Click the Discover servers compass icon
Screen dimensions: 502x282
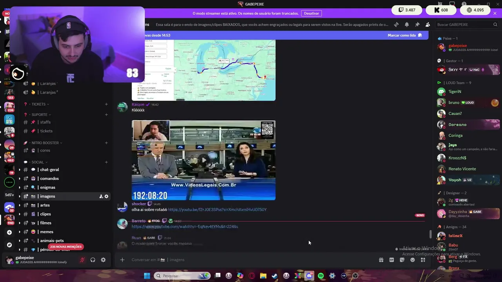[x=9, y=245]
